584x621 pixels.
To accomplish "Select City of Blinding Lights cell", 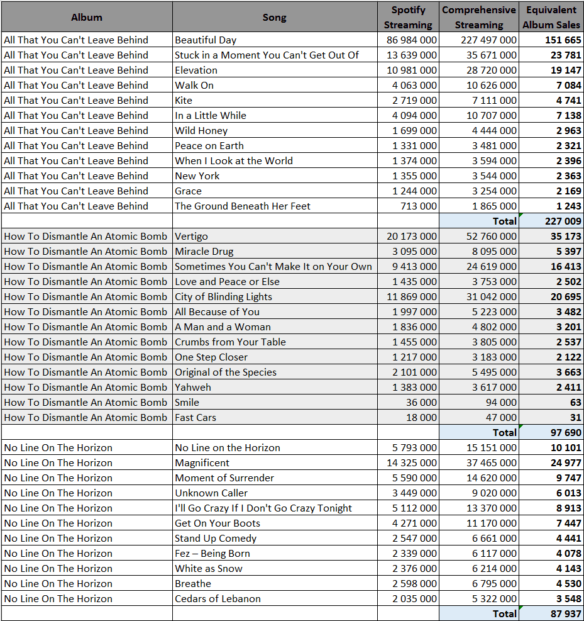I will 275,296.
